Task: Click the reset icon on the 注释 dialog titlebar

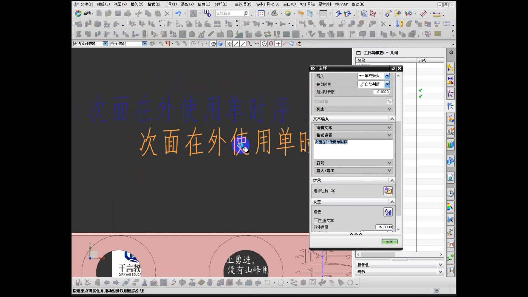Action: [393, 68]
